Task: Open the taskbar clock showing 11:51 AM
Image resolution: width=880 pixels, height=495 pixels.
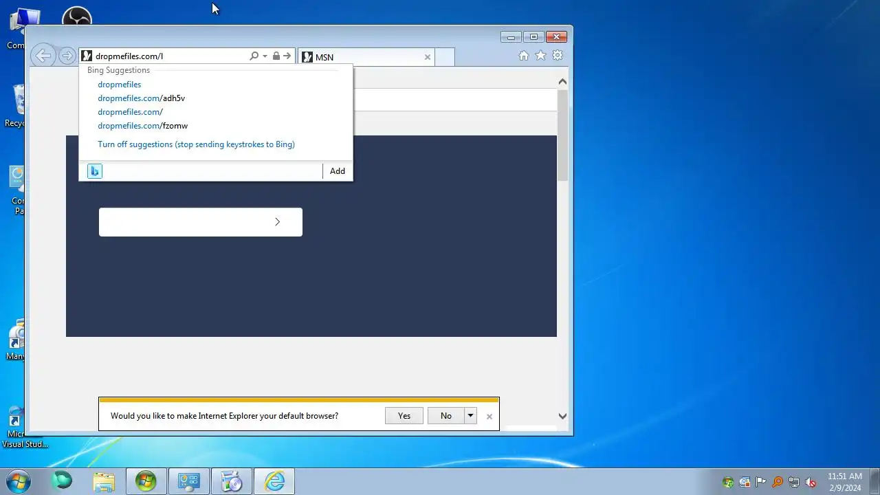Action: point(845,482)
